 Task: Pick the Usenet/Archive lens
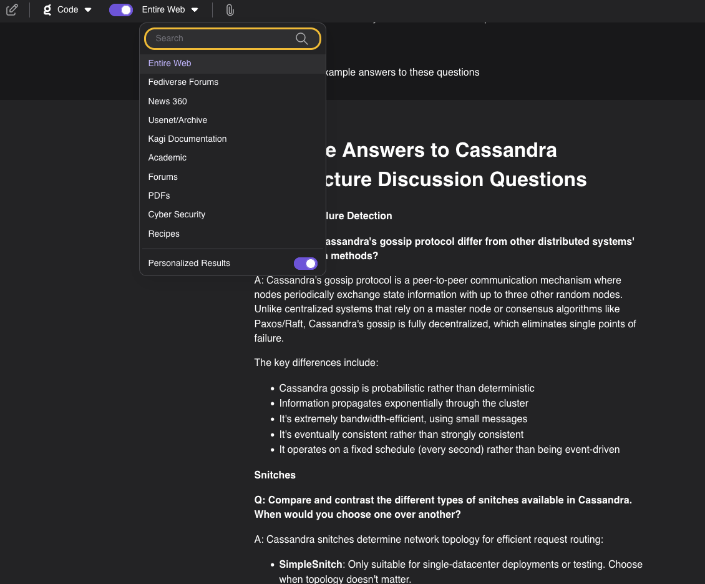(177, 120)
